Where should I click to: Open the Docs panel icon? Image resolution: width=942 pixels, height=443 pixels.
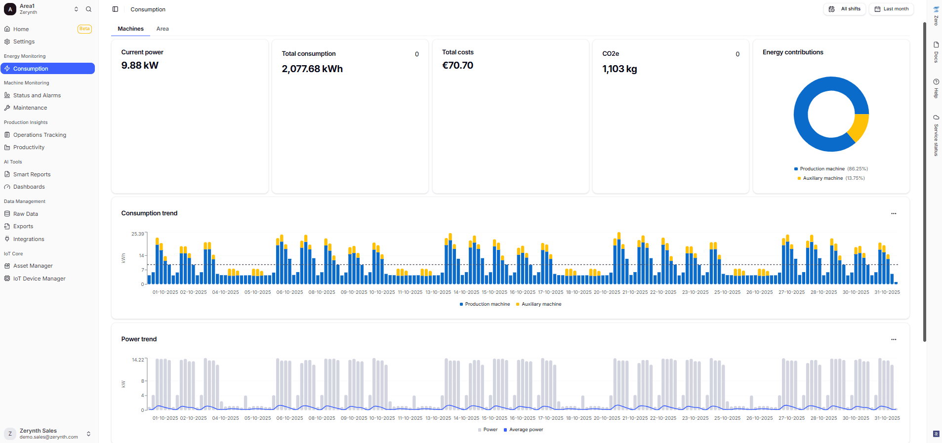pos(936,45)
